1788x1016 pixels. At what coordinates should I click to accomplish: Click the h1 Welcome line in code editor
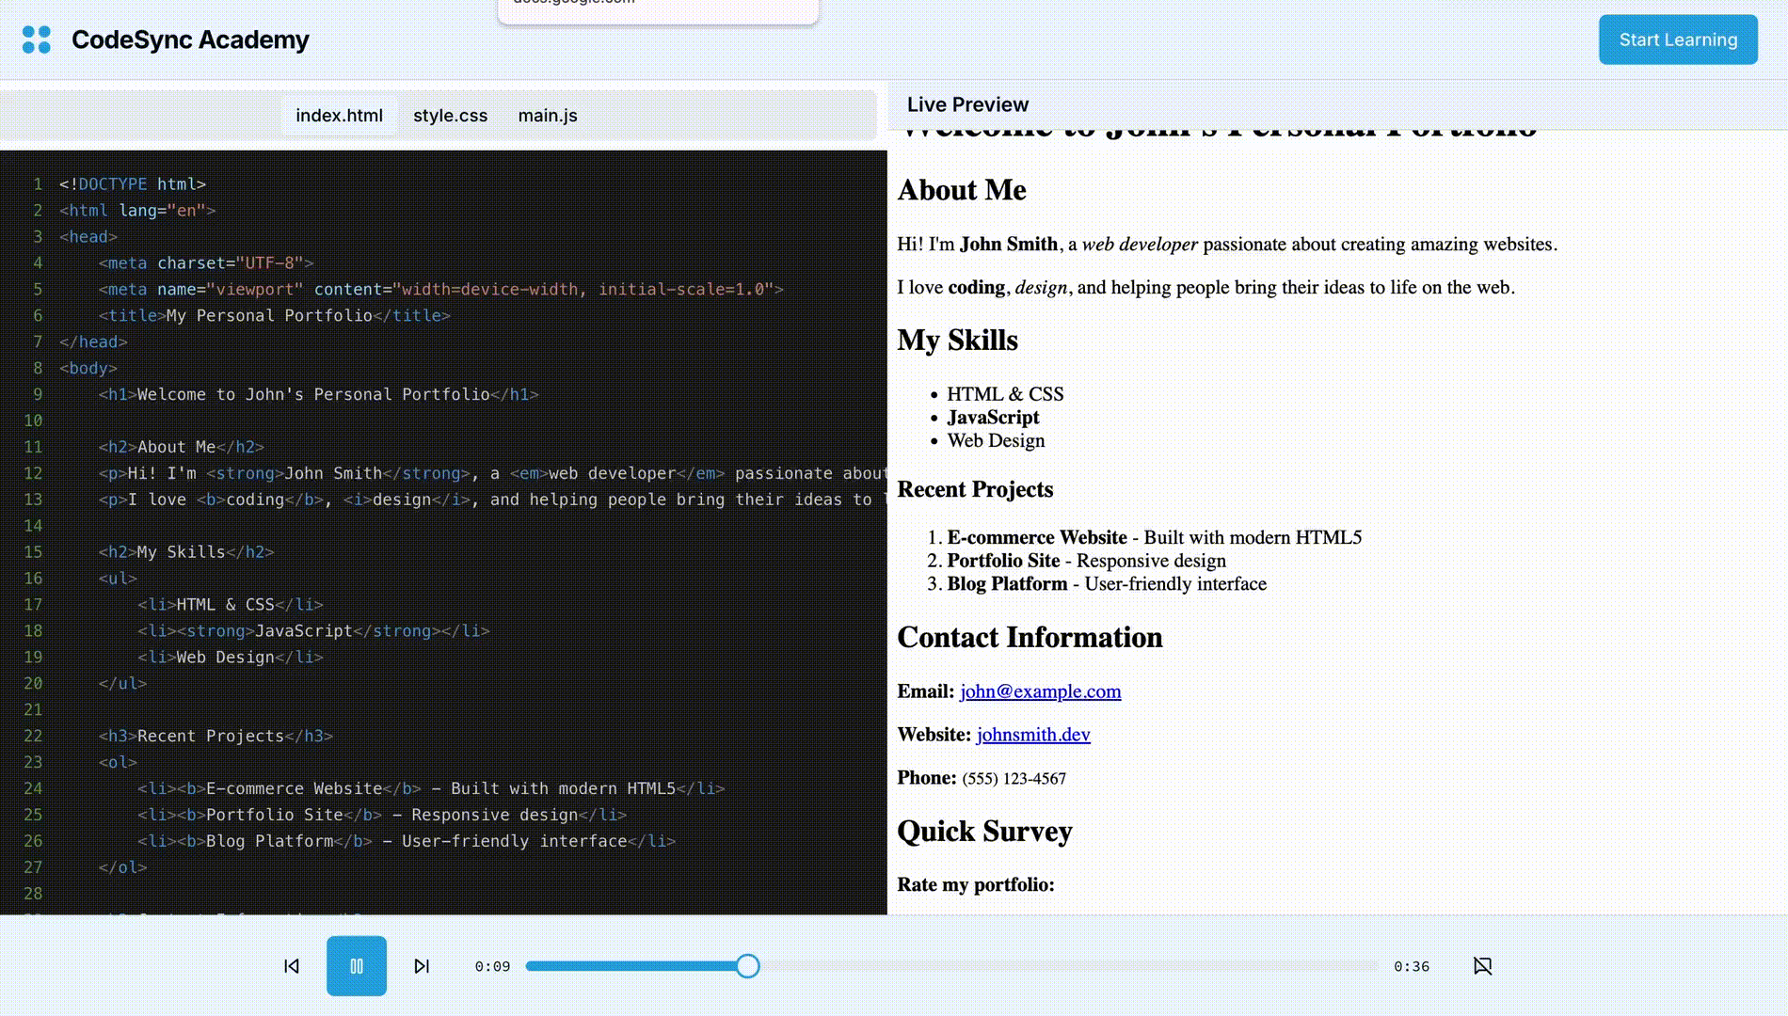coord(318,394)
